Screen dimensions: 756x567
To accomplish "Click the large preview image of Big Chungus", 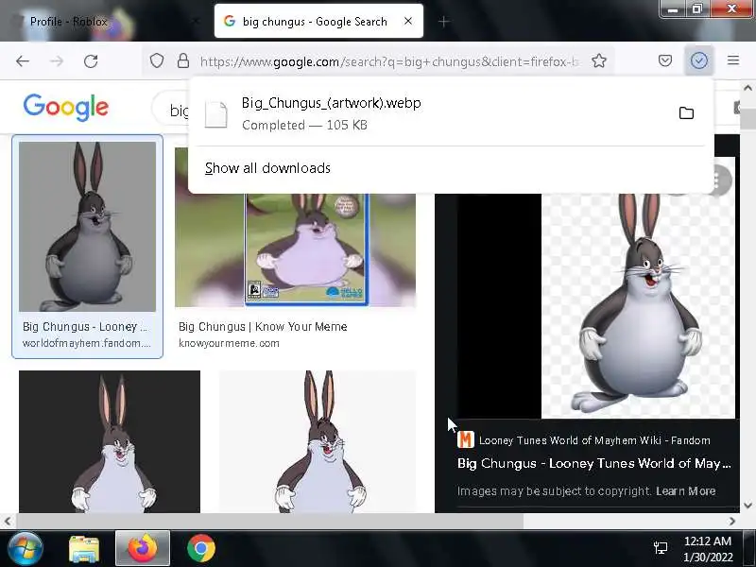I will coord(639,305).
